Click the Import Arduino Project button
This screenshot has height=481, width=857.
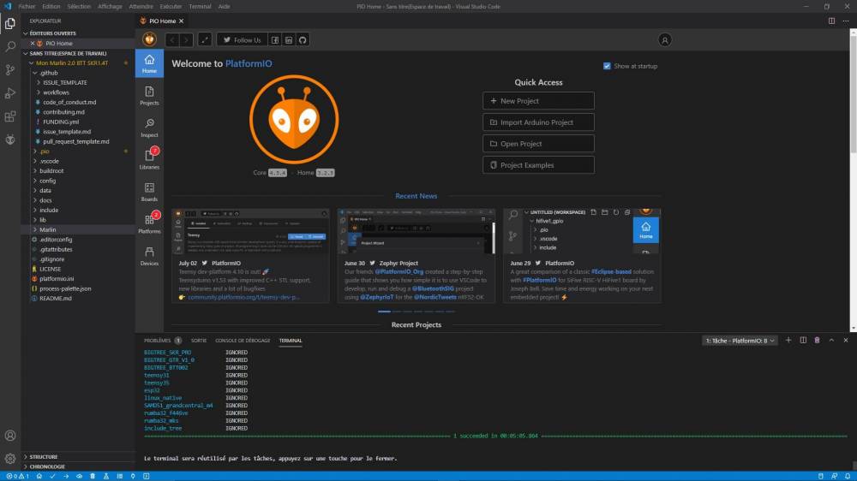click(538, 122)
